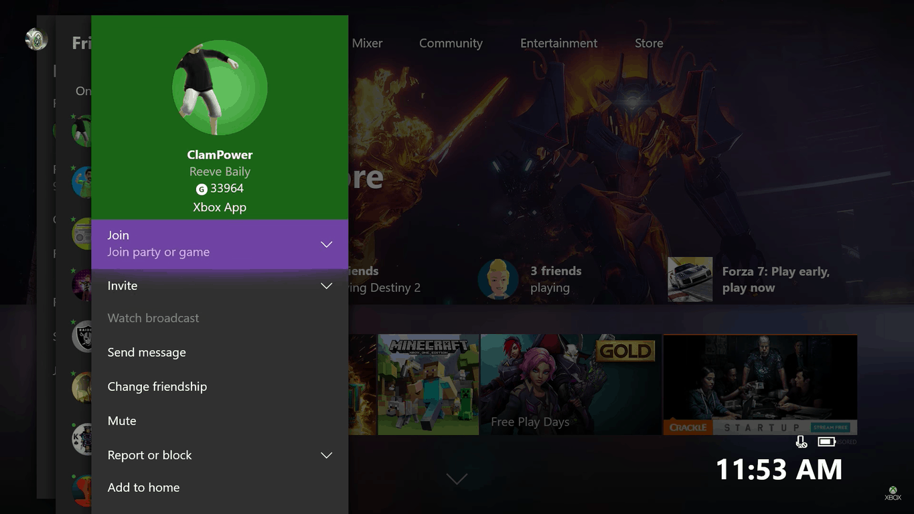Open the Minecraft game tile

pyautogui.click(x=429, y=385)
